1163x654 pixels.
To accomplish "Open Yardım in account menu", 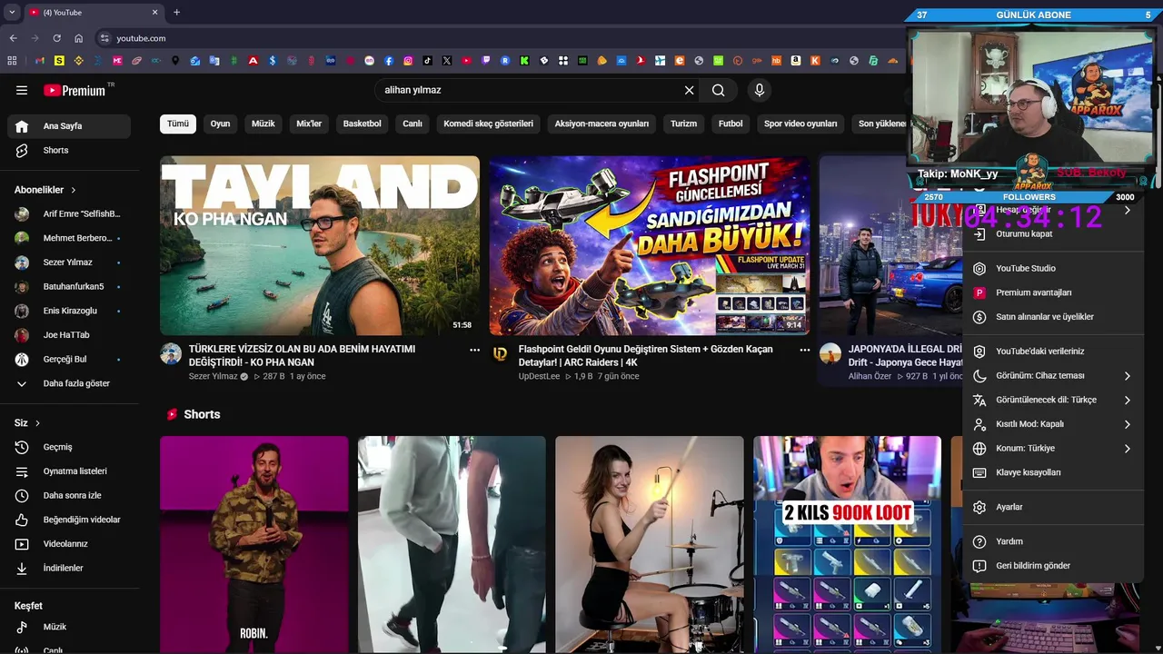I will 1053,541.
